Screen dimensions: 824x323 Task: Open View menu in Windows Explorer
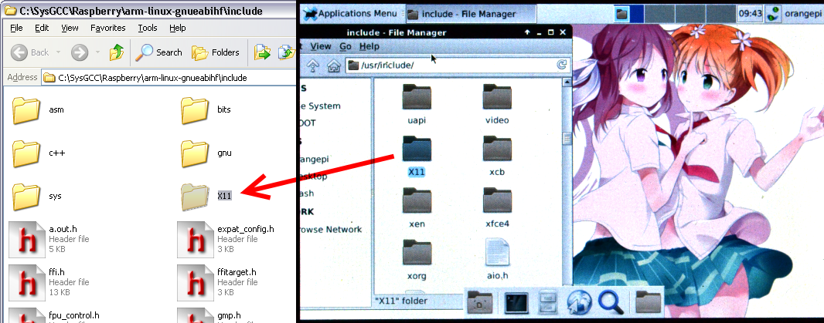tap(70, 28)
